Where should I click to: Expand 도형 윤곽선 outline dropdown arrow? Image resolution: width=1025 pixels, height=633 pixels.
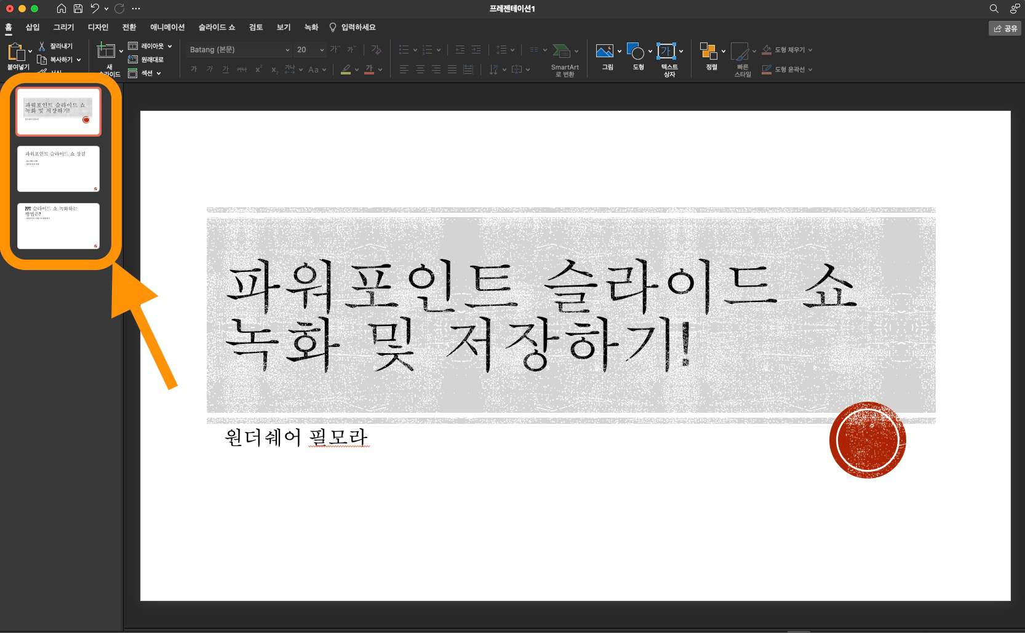[x=810, y=70]
